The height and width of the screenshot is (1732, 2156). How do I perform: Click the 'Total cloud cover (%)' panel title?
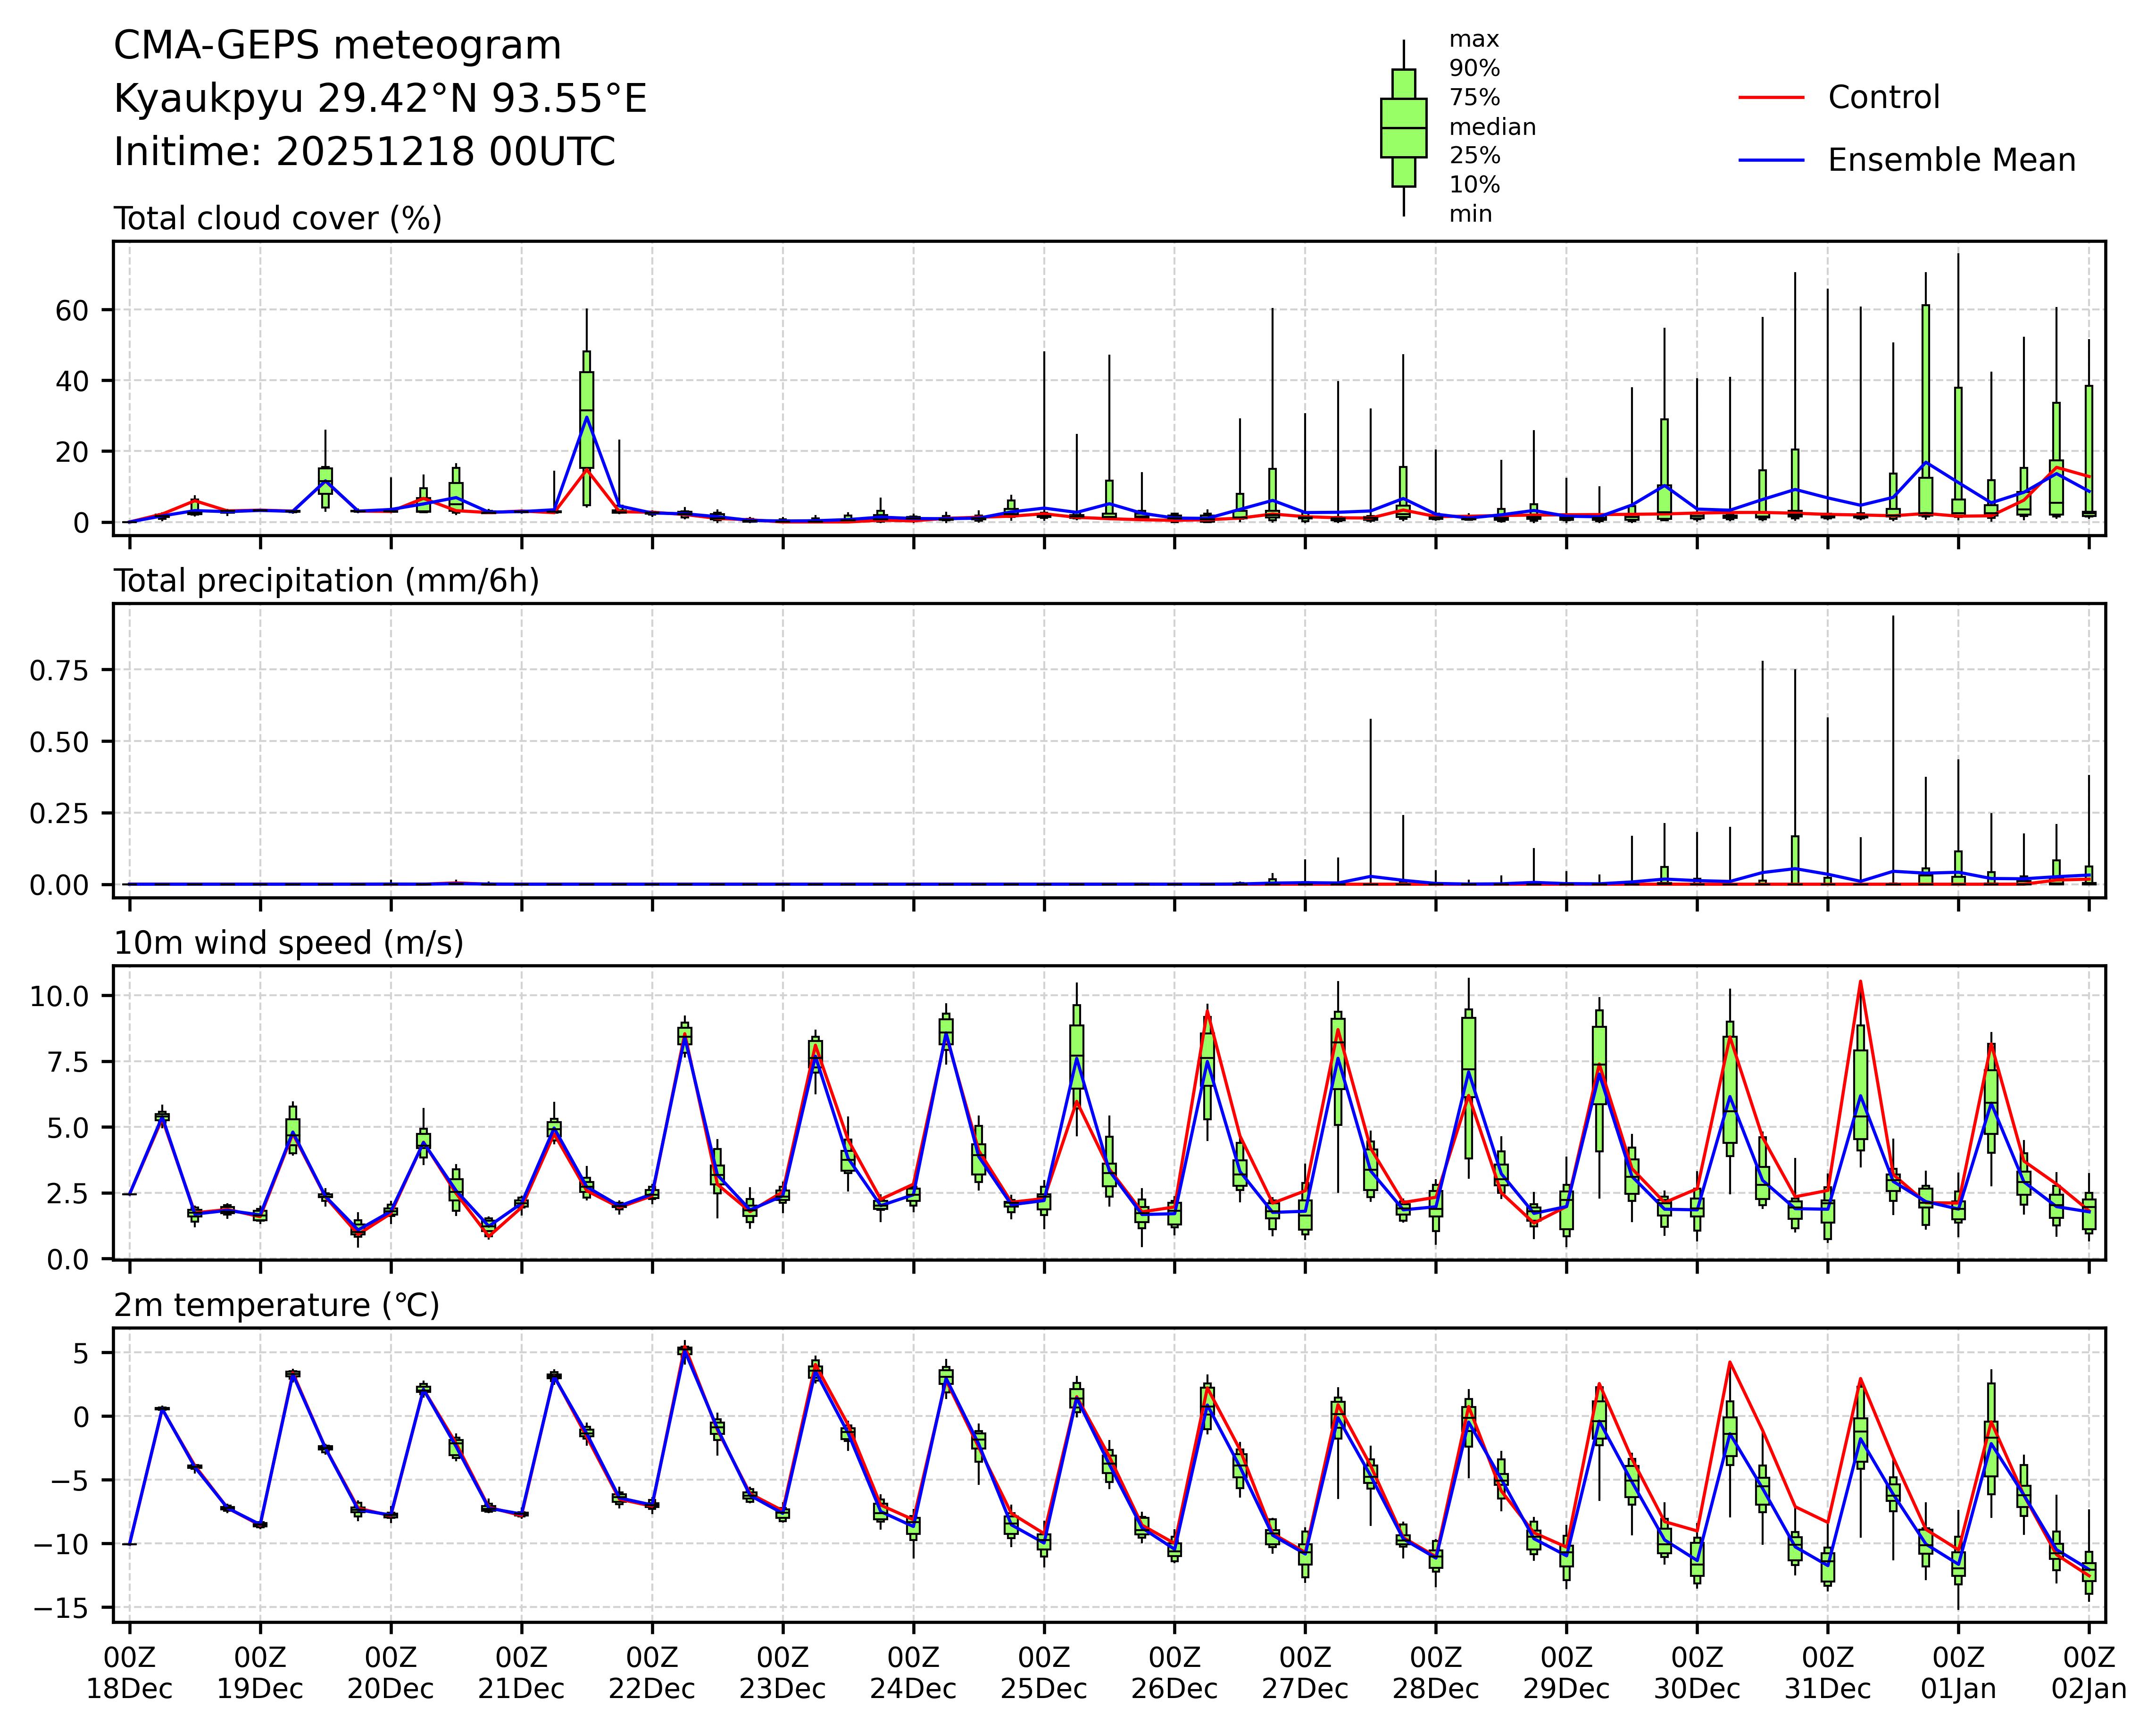(x=277, y=219)
